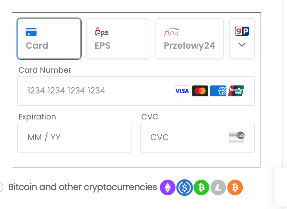287x209 pixels.
Task: Expand more payment methods chevron
Action: coord(242,45)
